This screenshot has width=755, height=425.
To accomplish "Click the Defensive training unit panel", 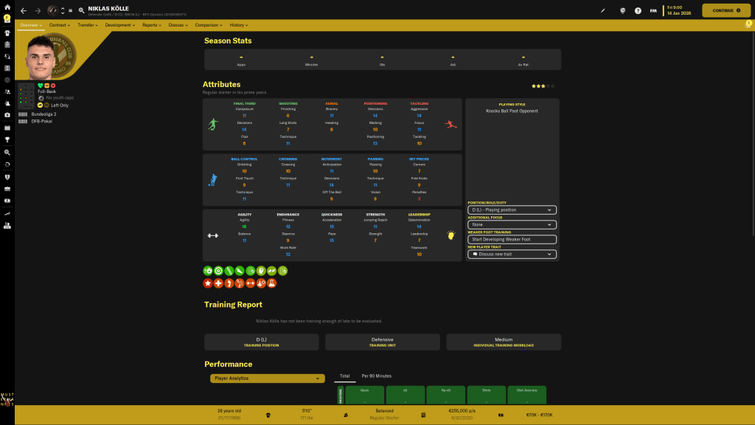I will 382,342.
